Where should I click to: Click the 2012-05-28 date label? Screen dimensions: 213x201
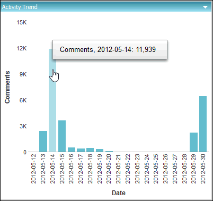pos(184,169)
